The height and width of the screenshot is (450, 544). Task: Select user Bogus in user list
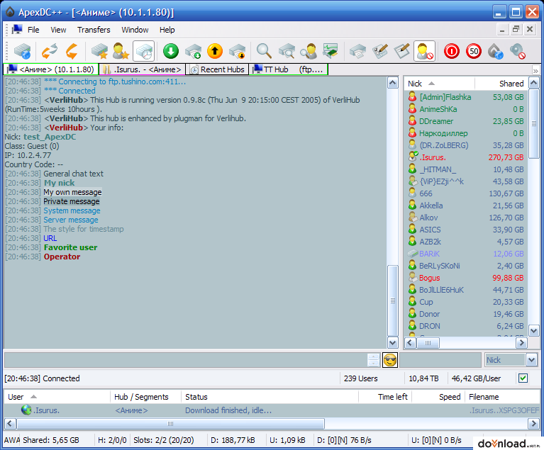point(466,278)
